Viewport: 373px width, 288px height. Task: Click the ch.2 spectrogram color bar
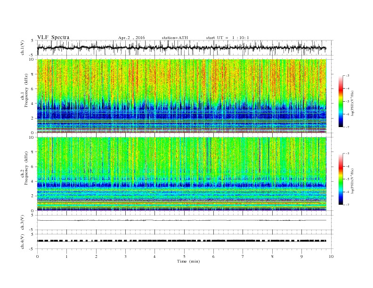pos(341,179)
